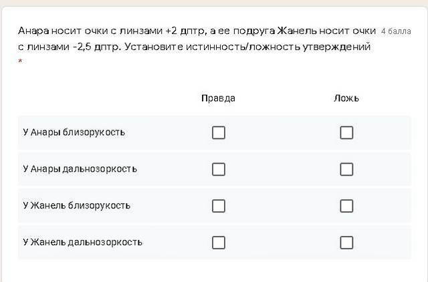Click the Правда column header
Viewport: 428px width, 282px height.
[218, 98]
